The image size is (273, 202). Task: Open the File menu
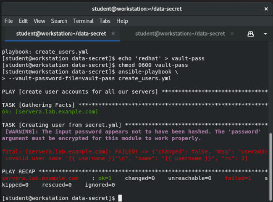[x=8, y=21]
